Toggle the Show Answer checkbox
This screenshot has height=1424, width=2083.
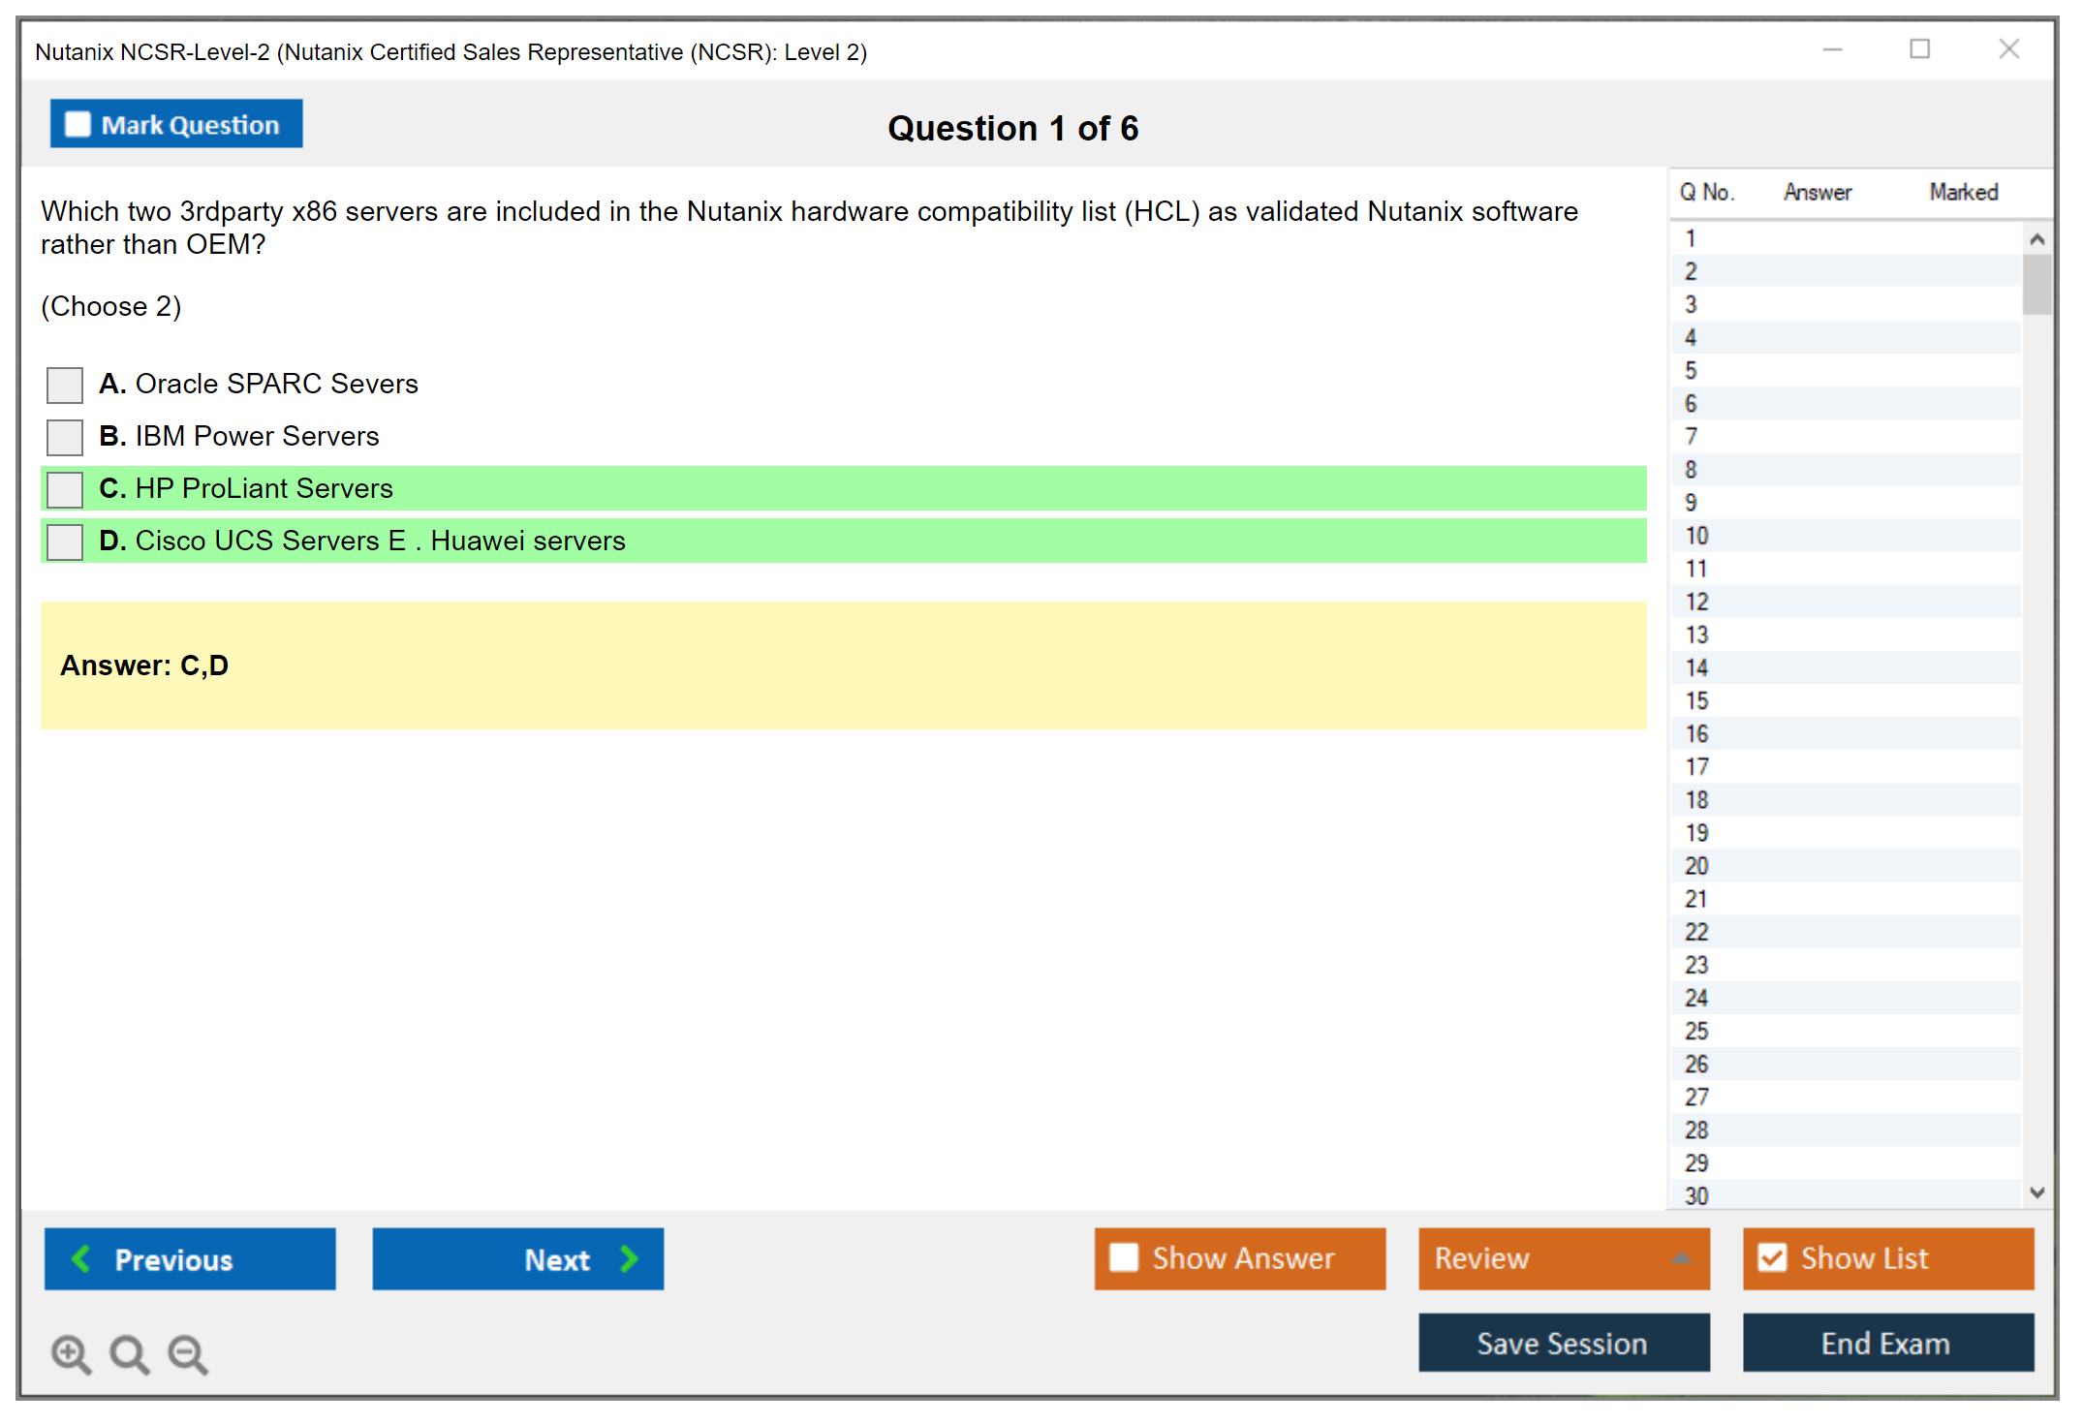1124,1257
